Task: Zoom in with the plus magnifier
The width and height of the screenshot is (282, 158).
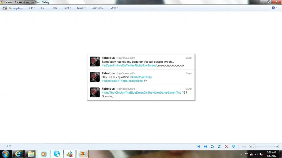Action: (x=277, y=147)
